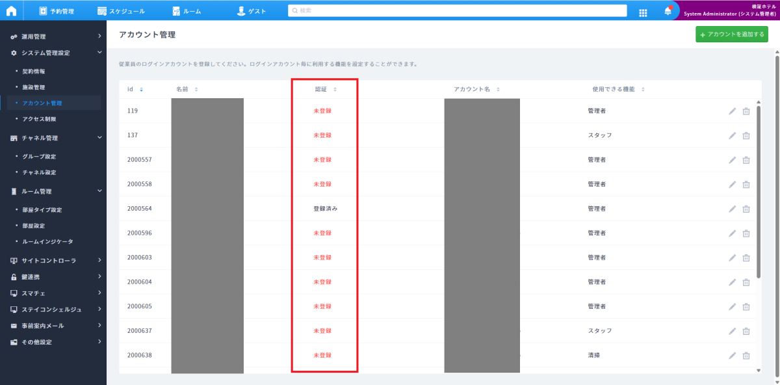
Task: Open the apps grid menu icon
Action: [x=643, y=12]
